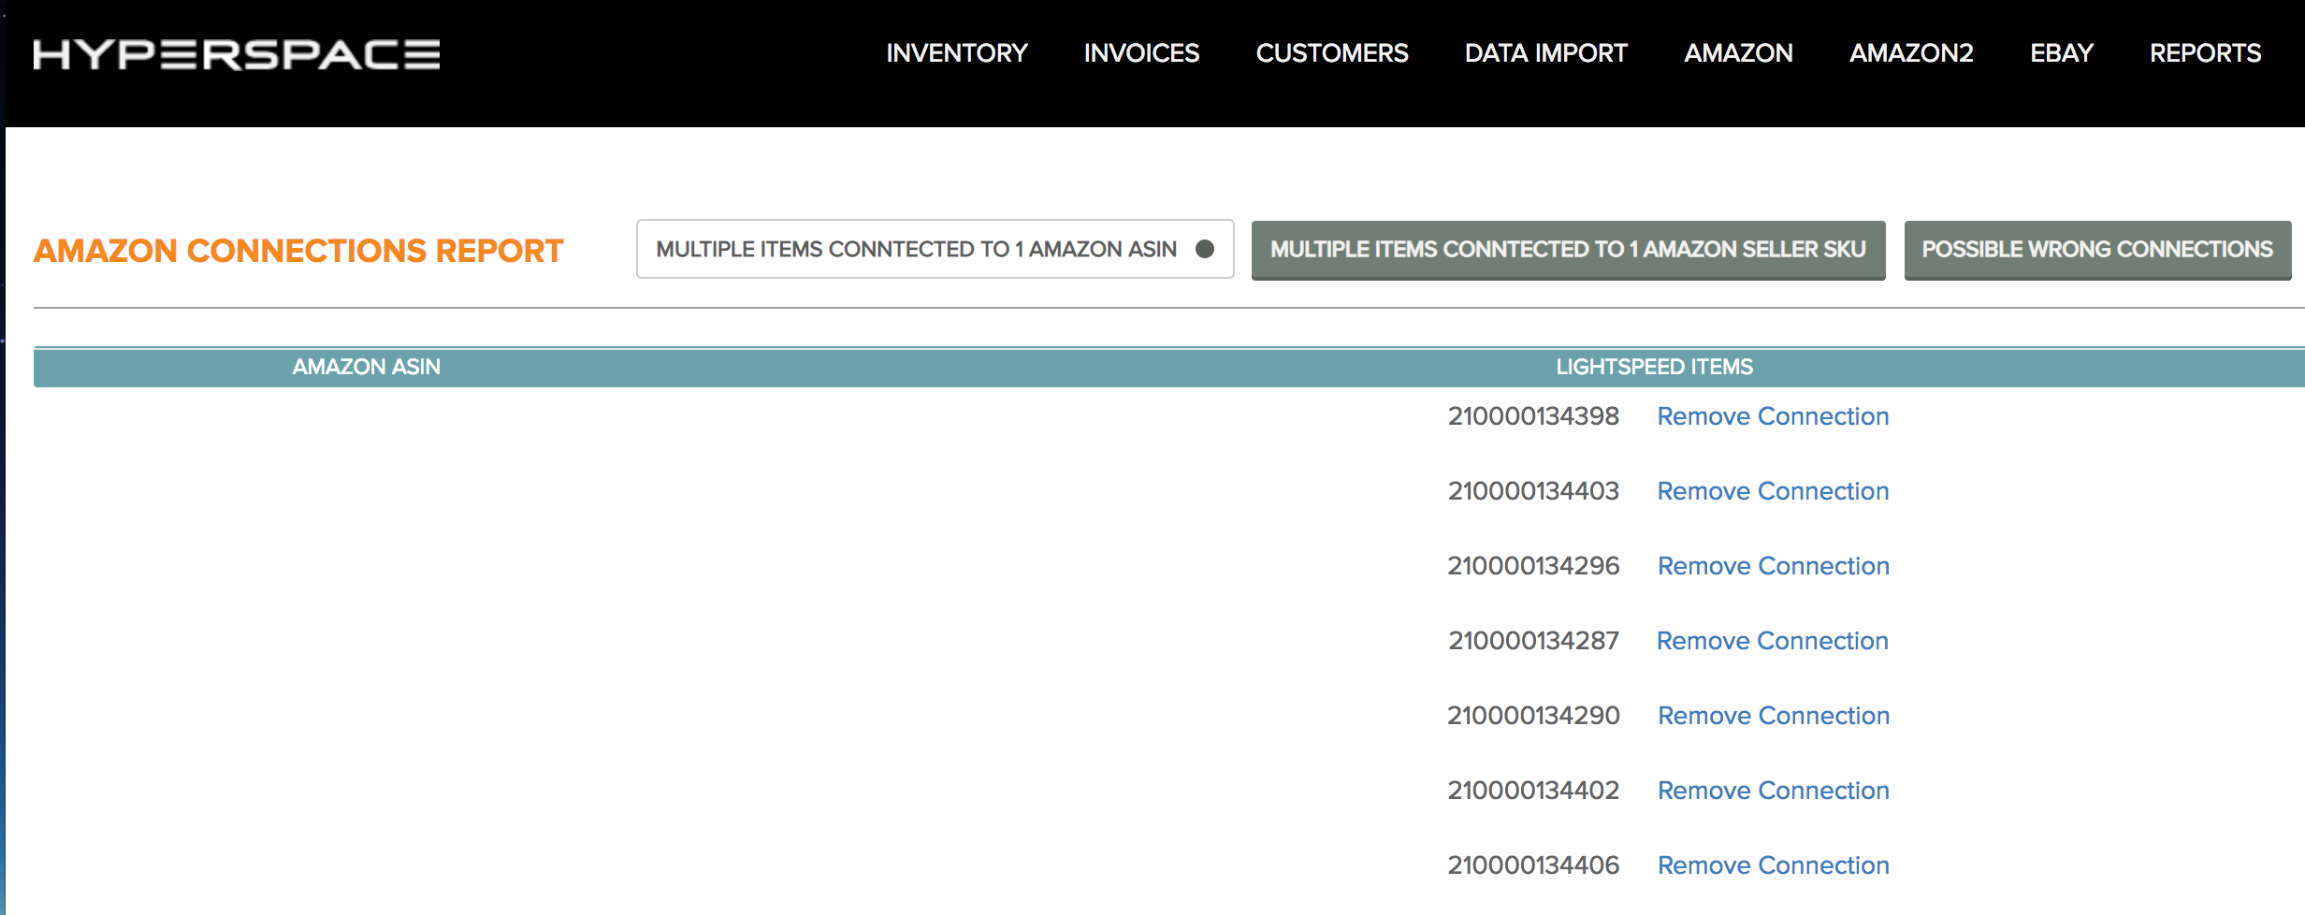Image resolution: width=2305 pixels, height=915 pixels.
Task: Open the Invoices menu
Action: click(x=1140, y=53)
